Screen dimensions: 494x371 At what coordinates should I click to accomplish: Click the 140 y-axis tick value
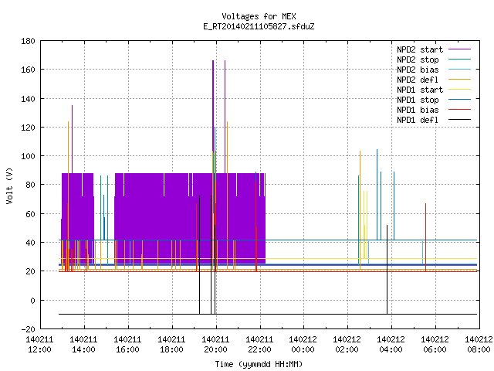pyautogui.click(x=28, y=99)
